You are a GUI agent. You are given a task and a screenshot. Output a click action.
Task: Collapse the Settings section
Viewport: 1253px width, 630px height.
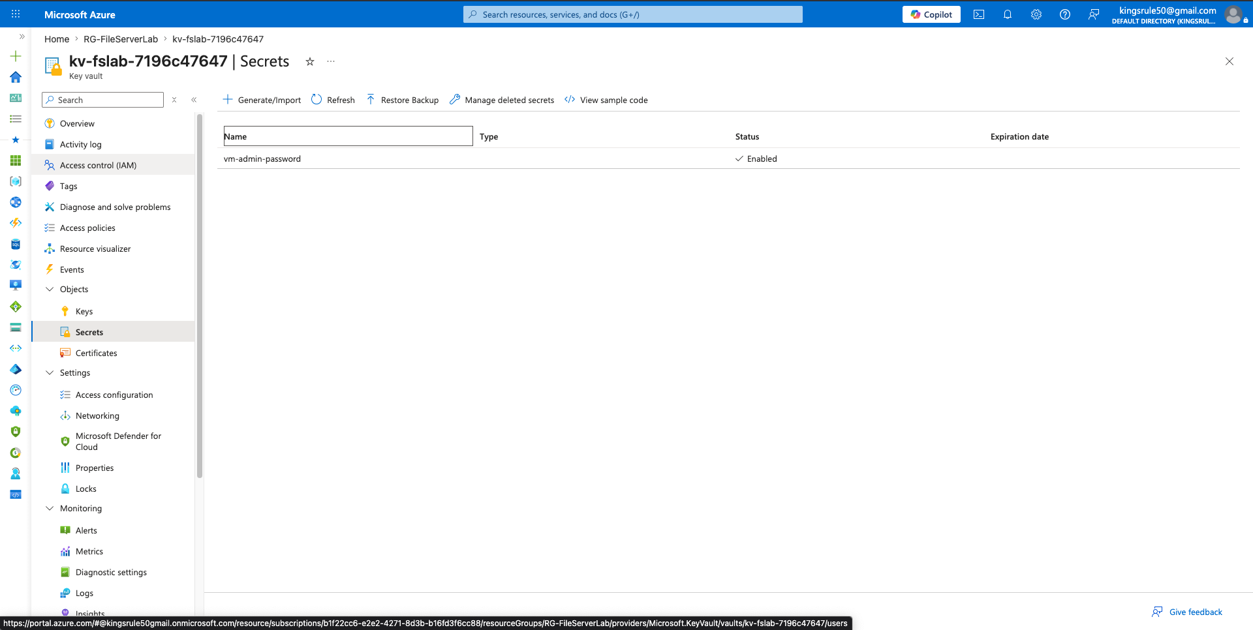[x=50, y=372]
